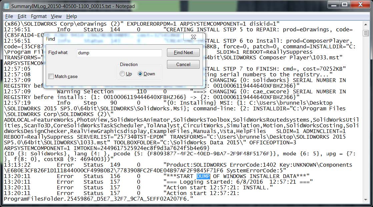Click the Notepad icon in title bar

tap(6, 6)
